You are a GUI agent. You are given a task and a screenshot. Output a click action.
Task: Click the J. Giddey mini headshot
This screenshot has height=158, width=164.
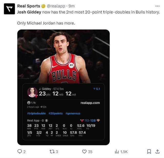[32, 92]
